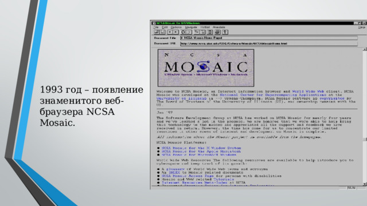The width and height of the screenshot is (367, 206).
Task: Open the Annotate menu
Action: (219, 27)
